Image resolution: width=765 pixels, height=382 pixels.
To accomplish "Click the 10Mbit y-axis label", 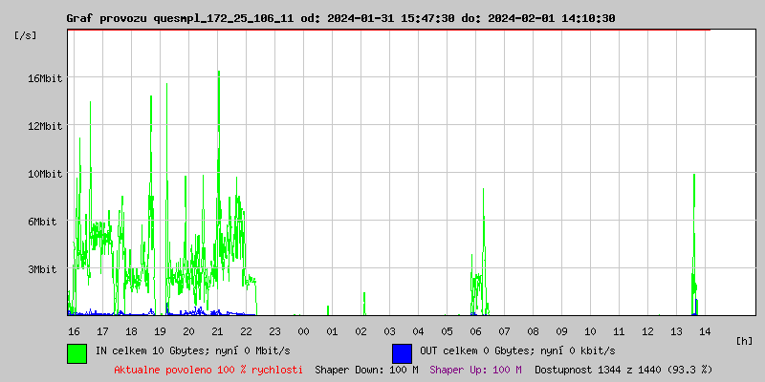I will 44,174.
